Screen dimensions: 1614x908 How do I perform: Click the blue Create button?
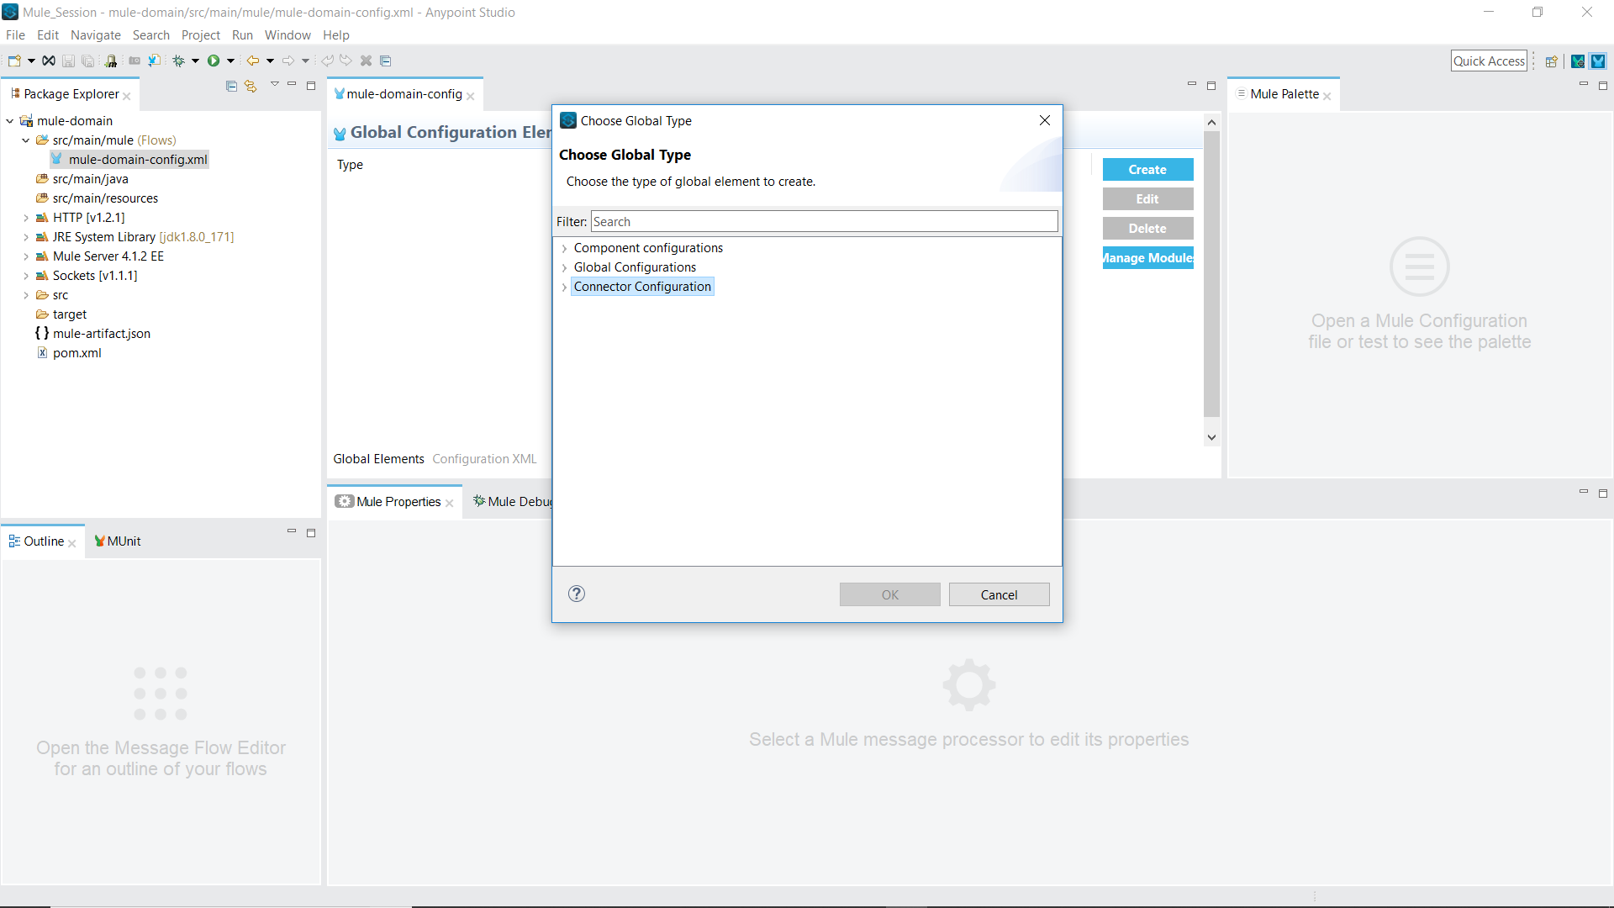pyautogui.click(x=1147, y=169)
